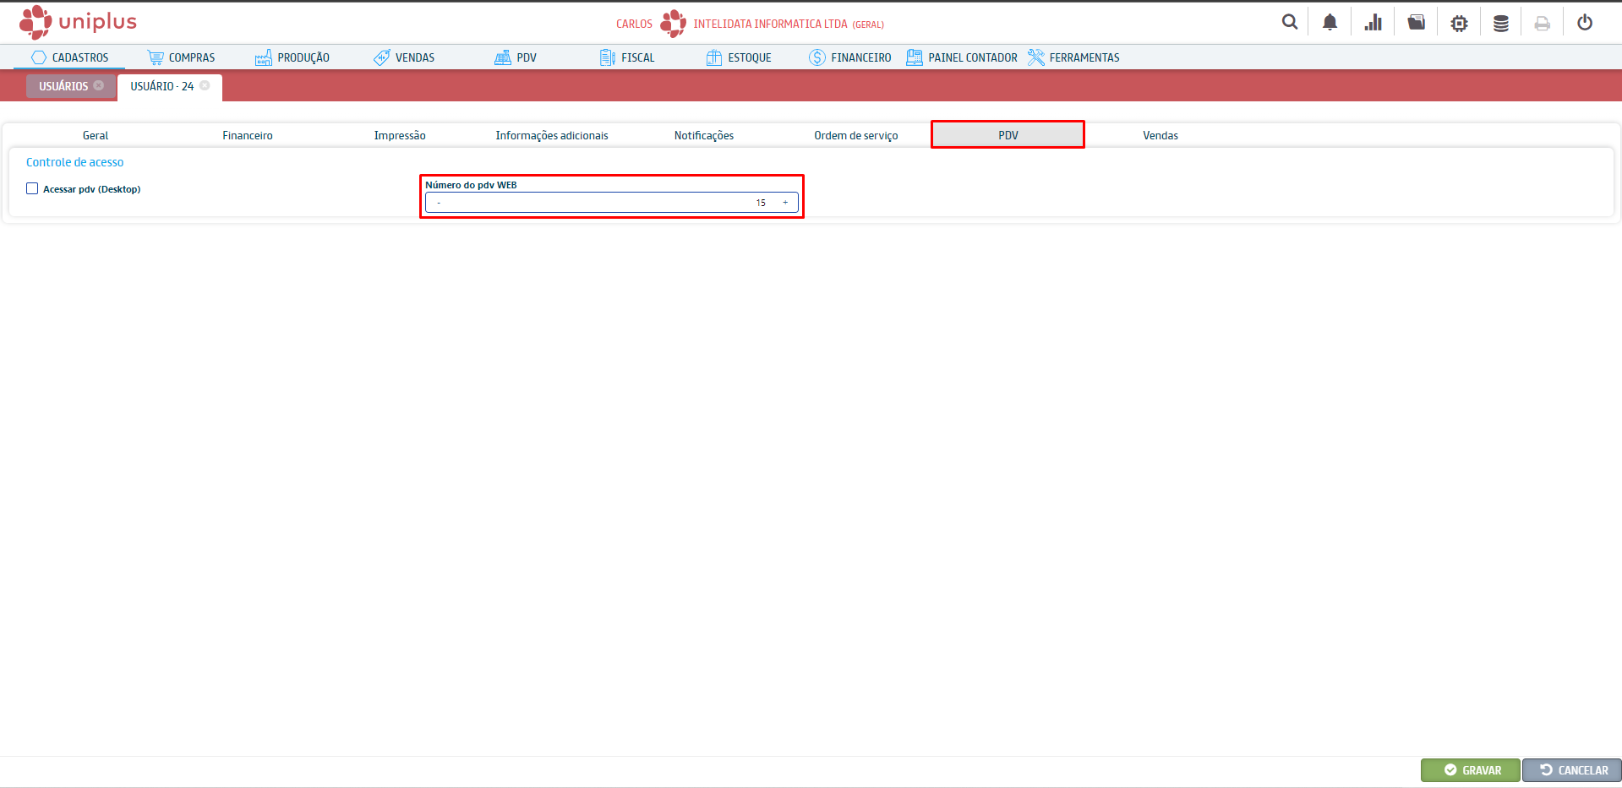The image size is (1622, 788).
Task: Open the FERRAMENTAS menu
Action: [1073, 57]
